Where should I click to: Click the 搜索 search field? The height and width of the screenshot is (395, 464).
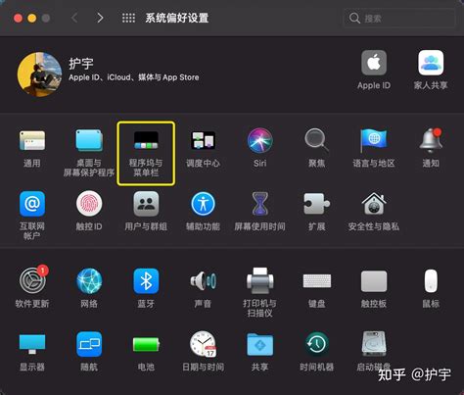tap(399, 18)
